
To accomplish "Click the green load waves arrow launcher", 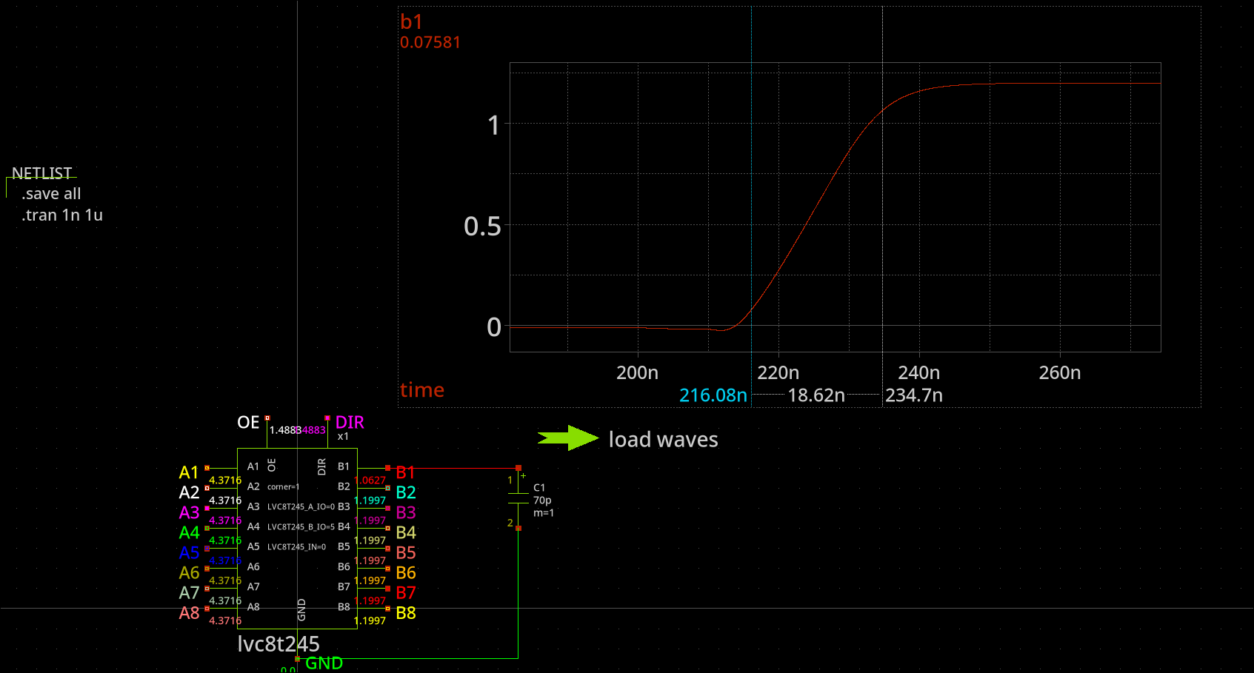I will coord(567,438).
